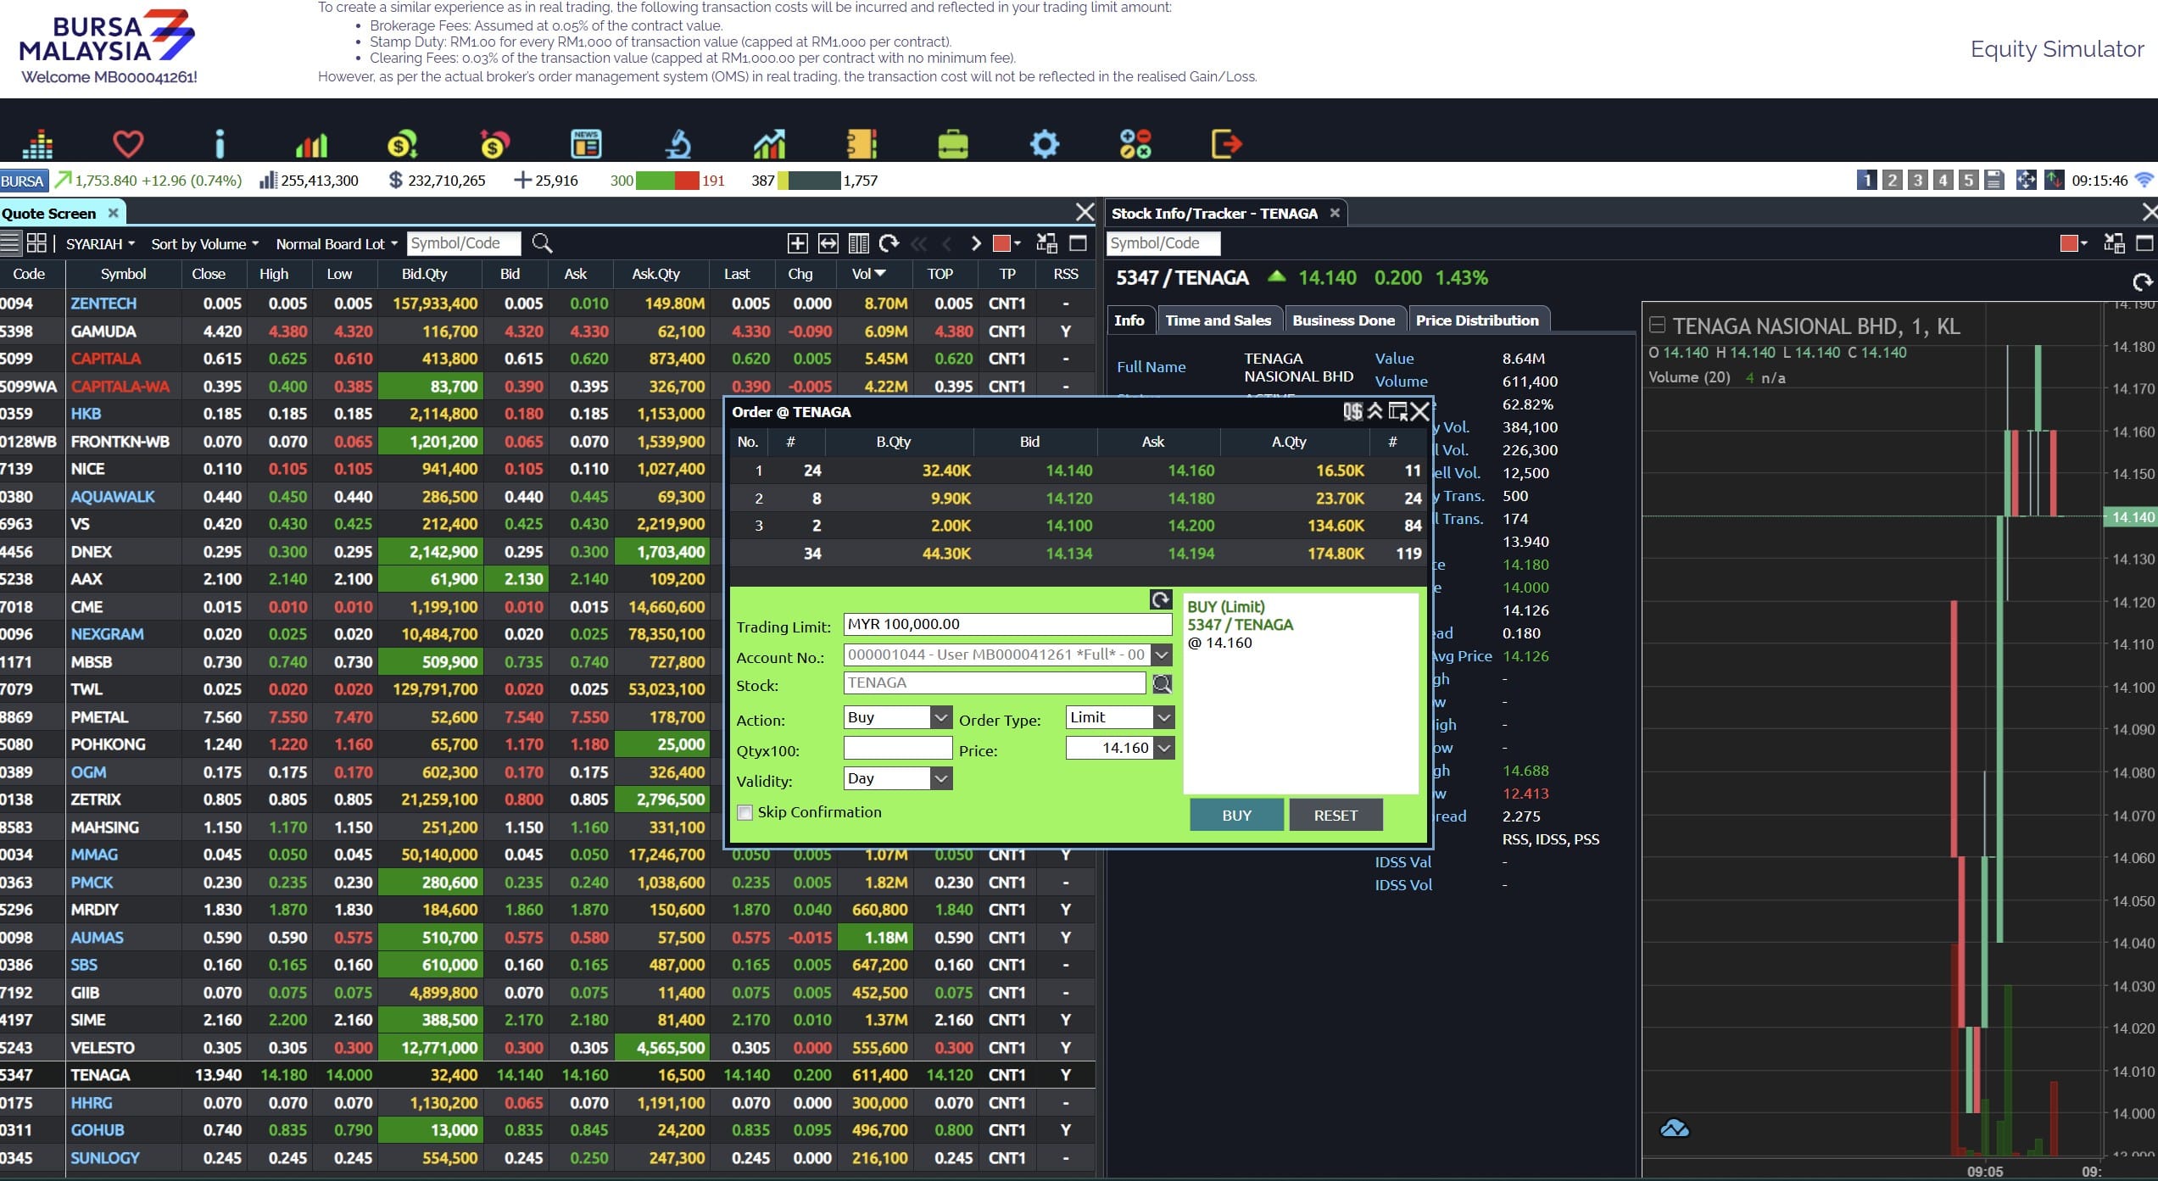Click the save layout floppy disk icon
2158x1181 pixels.
pos(1994,180)
